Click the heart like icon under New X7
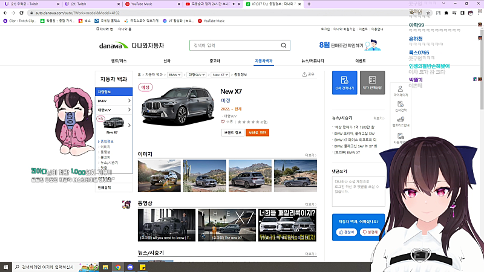484x272 pixels. point(223,121)
